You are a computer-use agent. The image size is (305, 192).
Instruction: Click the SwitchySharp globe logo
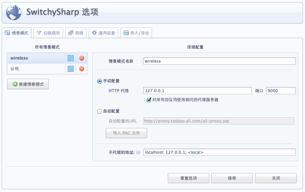click(14, 13)
